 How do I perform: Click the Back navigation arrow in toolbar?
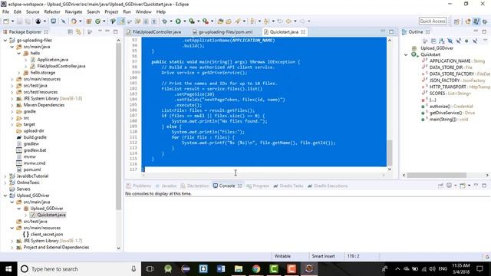[288, 21]
